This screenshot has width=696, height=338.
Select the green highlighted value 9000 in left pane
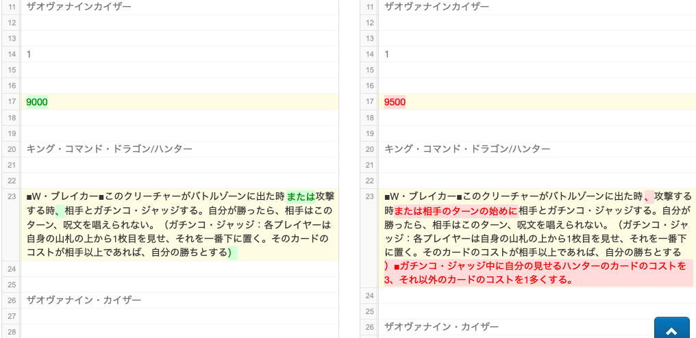pos(37,102)
